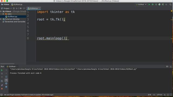Click the greyed stop icon in the top toolbar
The height and width of the screenshot is (97, 173).
click(166, 5)
